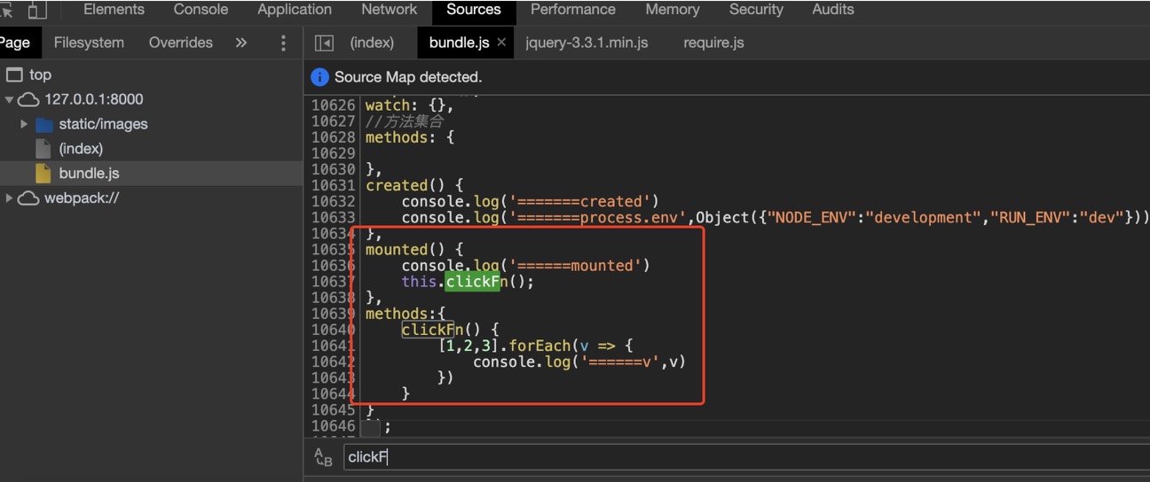Screen dimensions: 1150x482
Task: Toggle the find and replace icon
Action: [324, 457]
